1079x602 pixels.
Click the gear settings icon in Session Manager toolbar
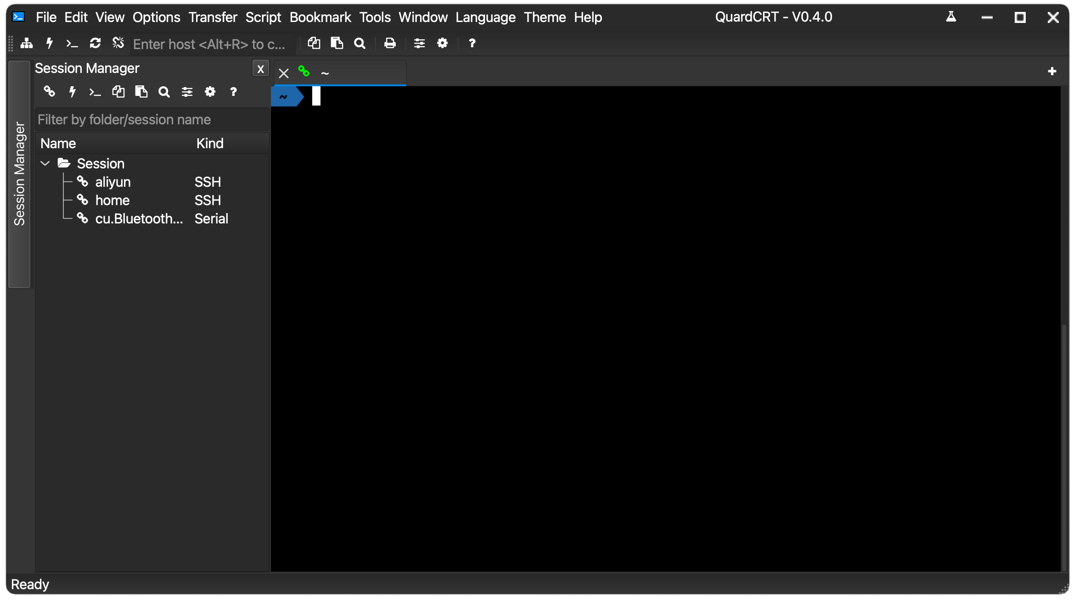point(210,92)
